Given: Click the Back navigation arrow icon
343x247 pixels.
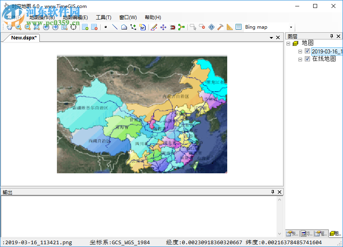Looking at the screenshot, I should (45, 27).
